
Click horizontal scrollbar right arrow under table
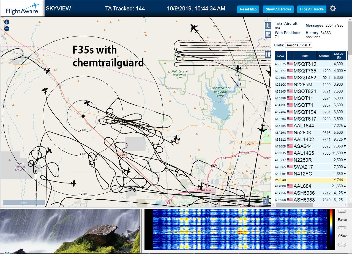point(345,205)
